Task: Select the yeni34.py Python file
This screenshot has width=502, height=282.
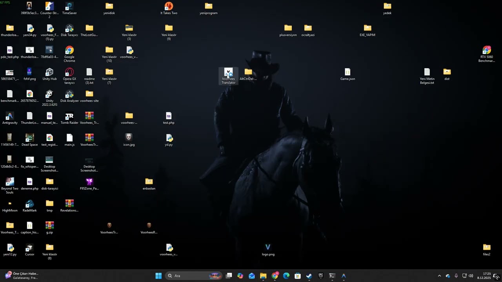Action: [x=30, y=31]
